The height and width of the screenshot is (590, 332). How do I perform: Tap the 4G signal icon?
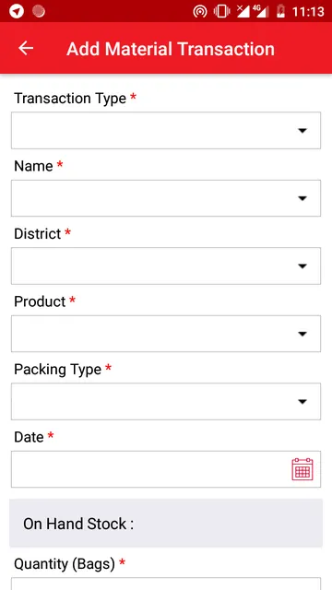(261, 11)
